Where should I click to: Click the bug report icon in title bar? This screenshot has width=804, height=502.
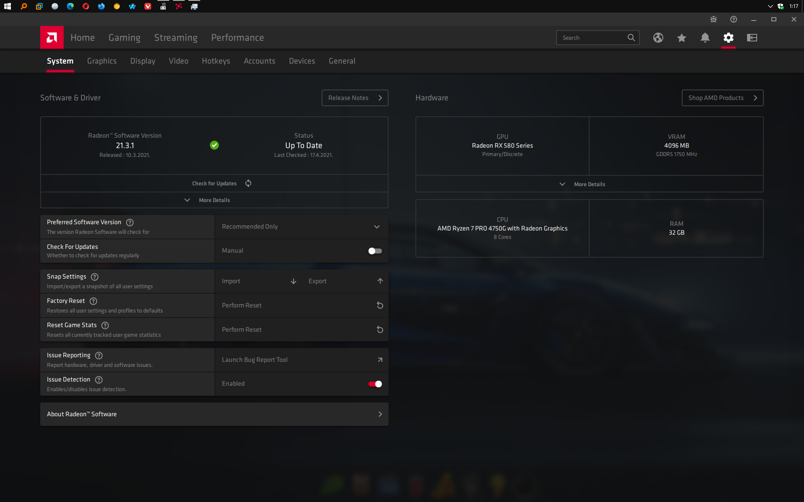(x=714, y=19)
